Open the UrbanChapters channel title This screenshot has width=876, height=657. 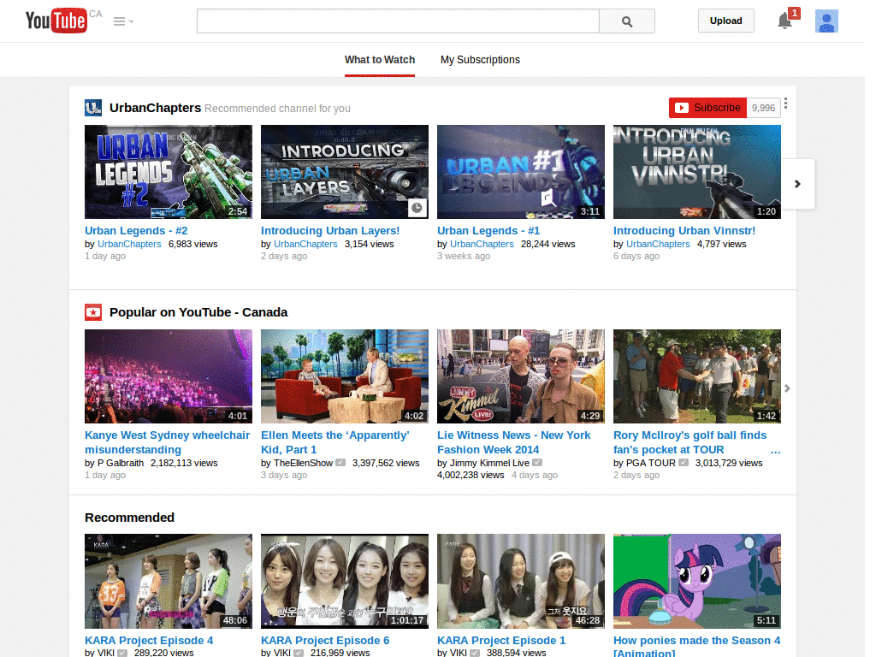(x=156, y=108)
